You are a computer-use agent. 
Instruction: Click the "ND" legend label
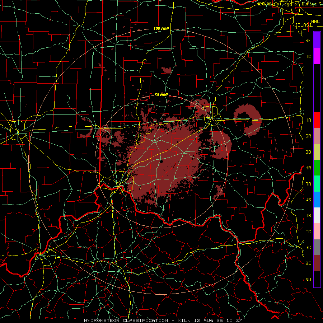pos(308,279)
